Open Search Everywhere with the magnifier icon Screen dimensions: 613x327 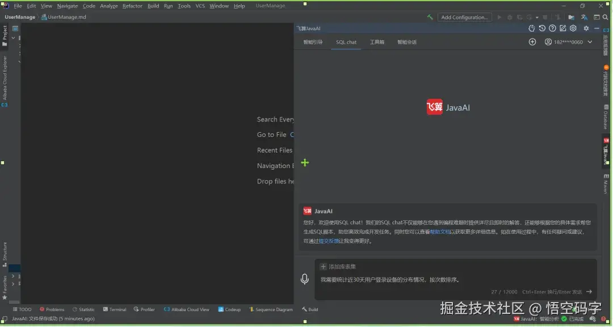click(605, 17)
